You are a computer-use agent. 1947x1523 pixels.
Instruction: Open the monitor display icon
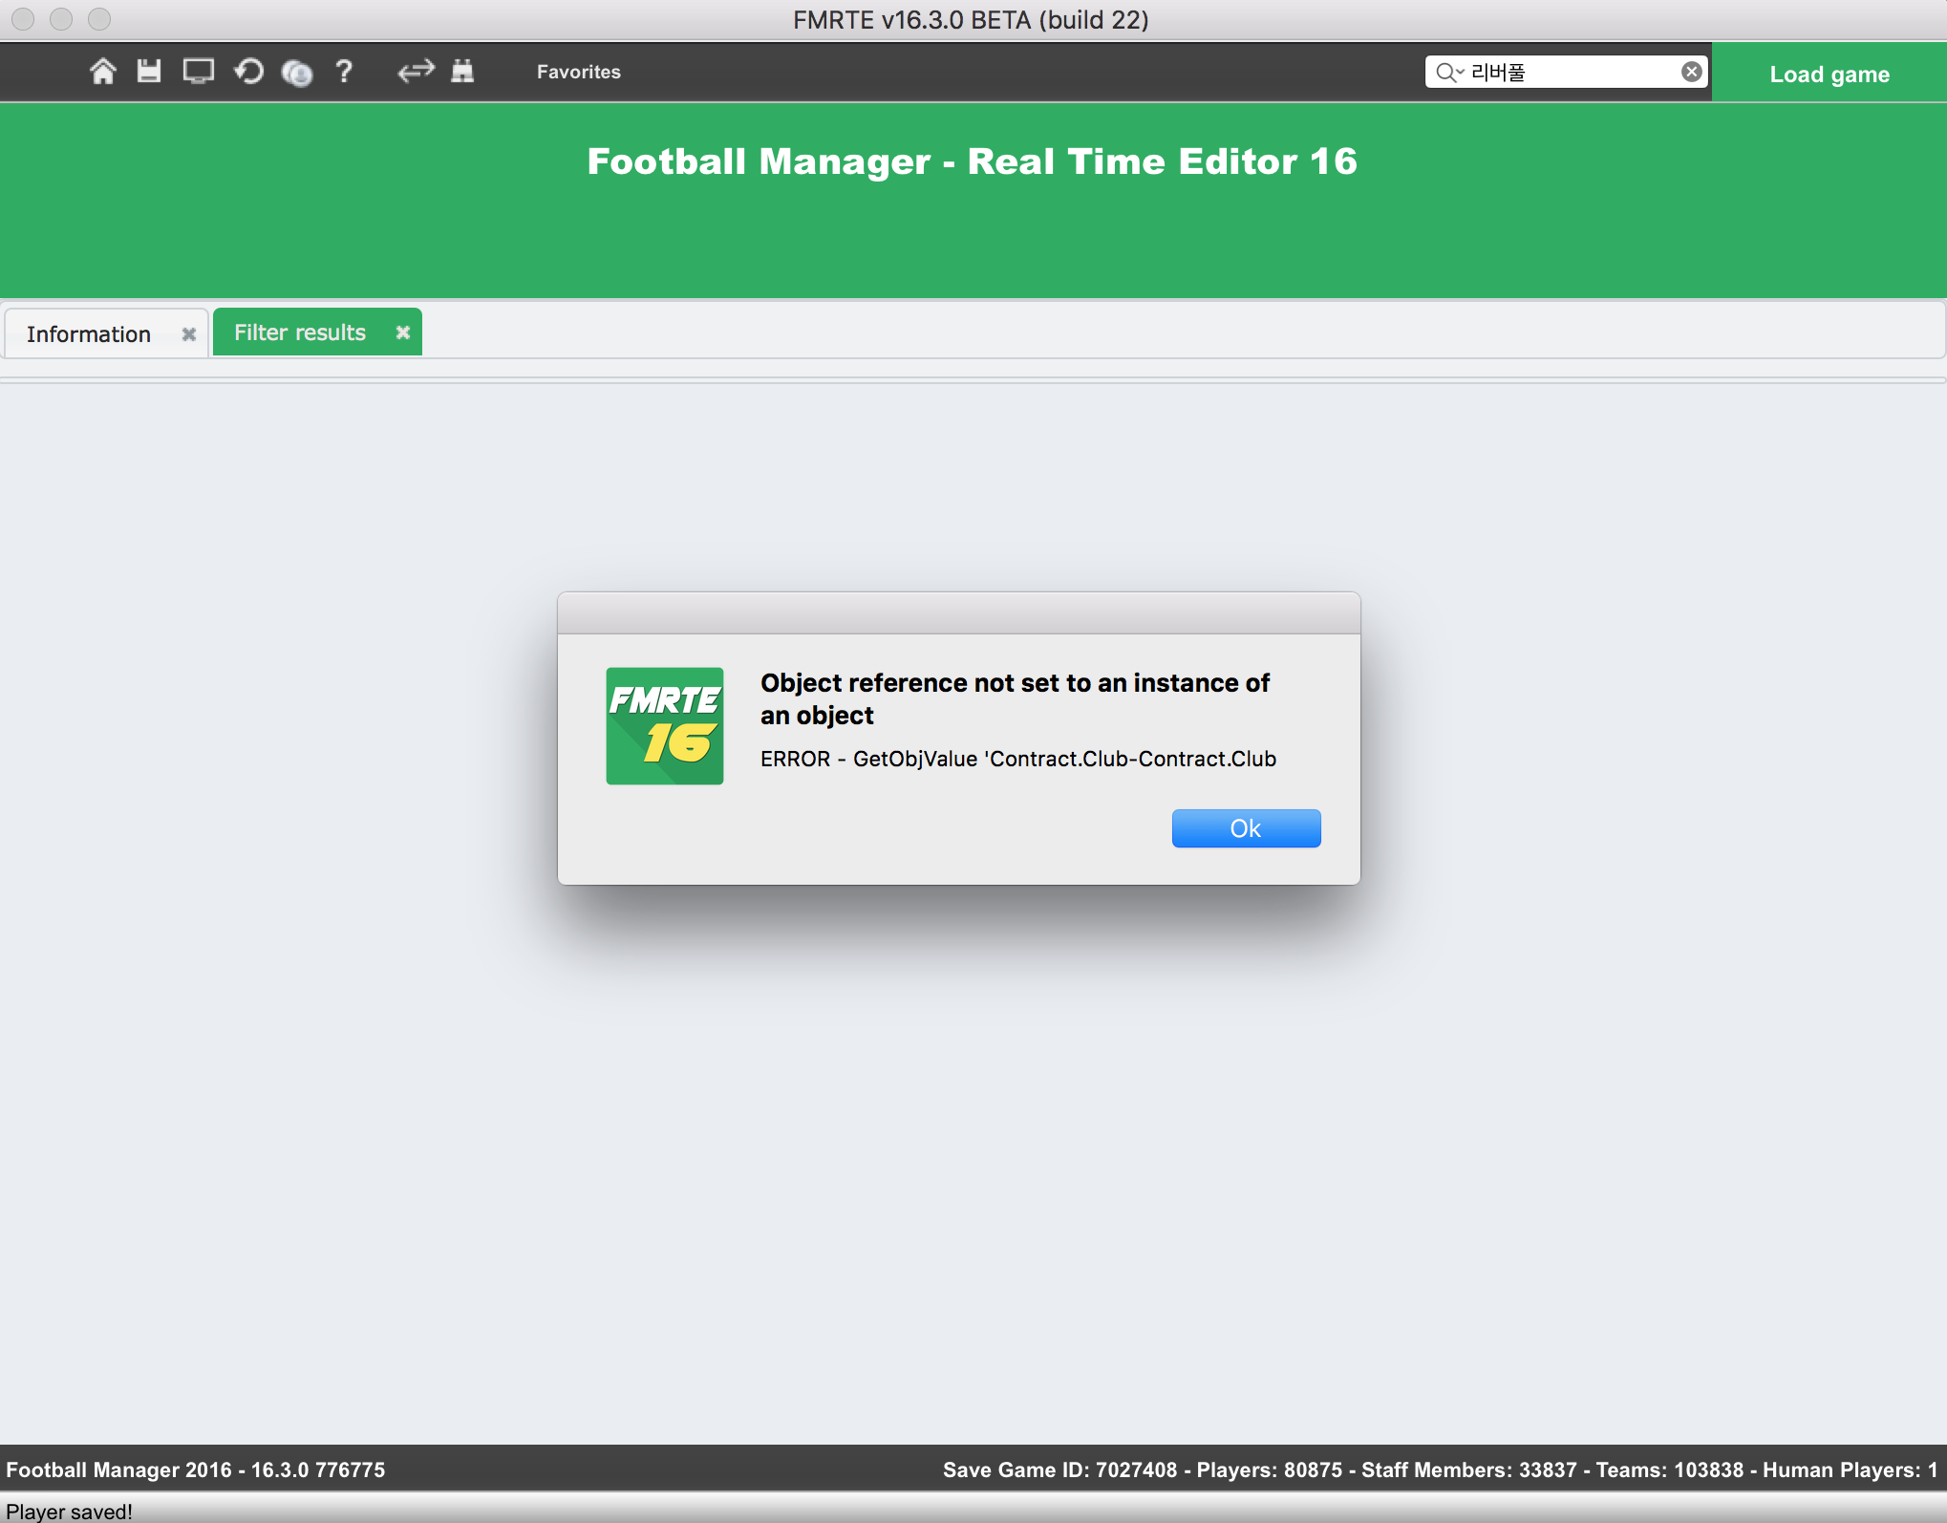pyautogui.click(x=199, y=72)
